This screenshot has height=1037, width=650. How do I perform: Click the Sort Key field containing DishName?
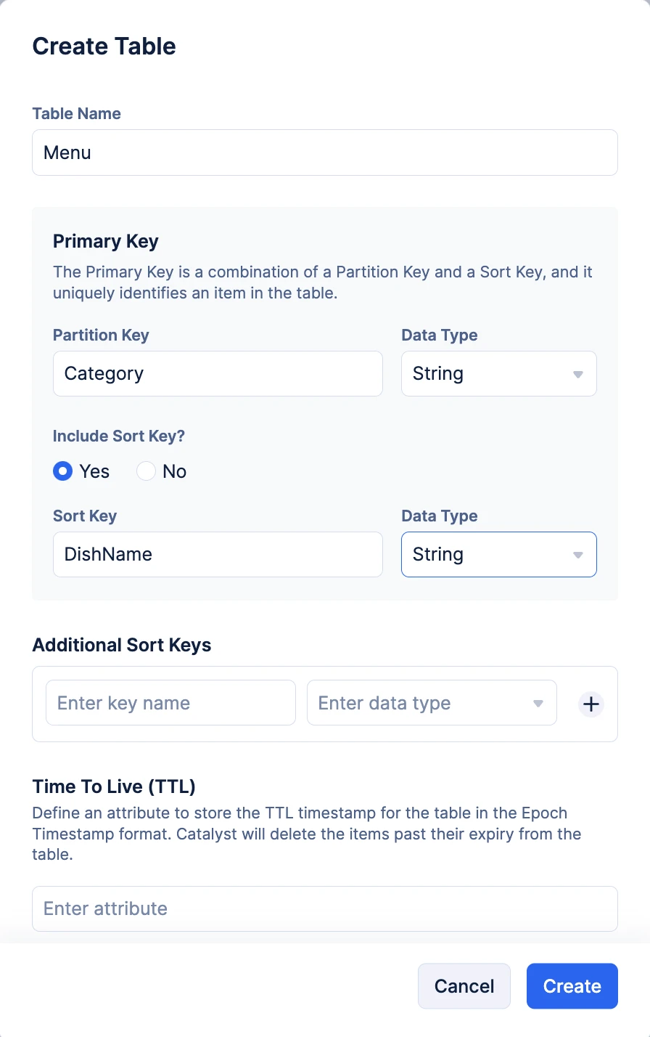click(218, 555)
